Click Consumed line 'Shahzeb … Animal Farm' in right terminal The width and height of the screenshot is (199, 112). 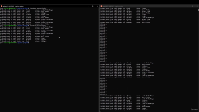pos(125,68)
